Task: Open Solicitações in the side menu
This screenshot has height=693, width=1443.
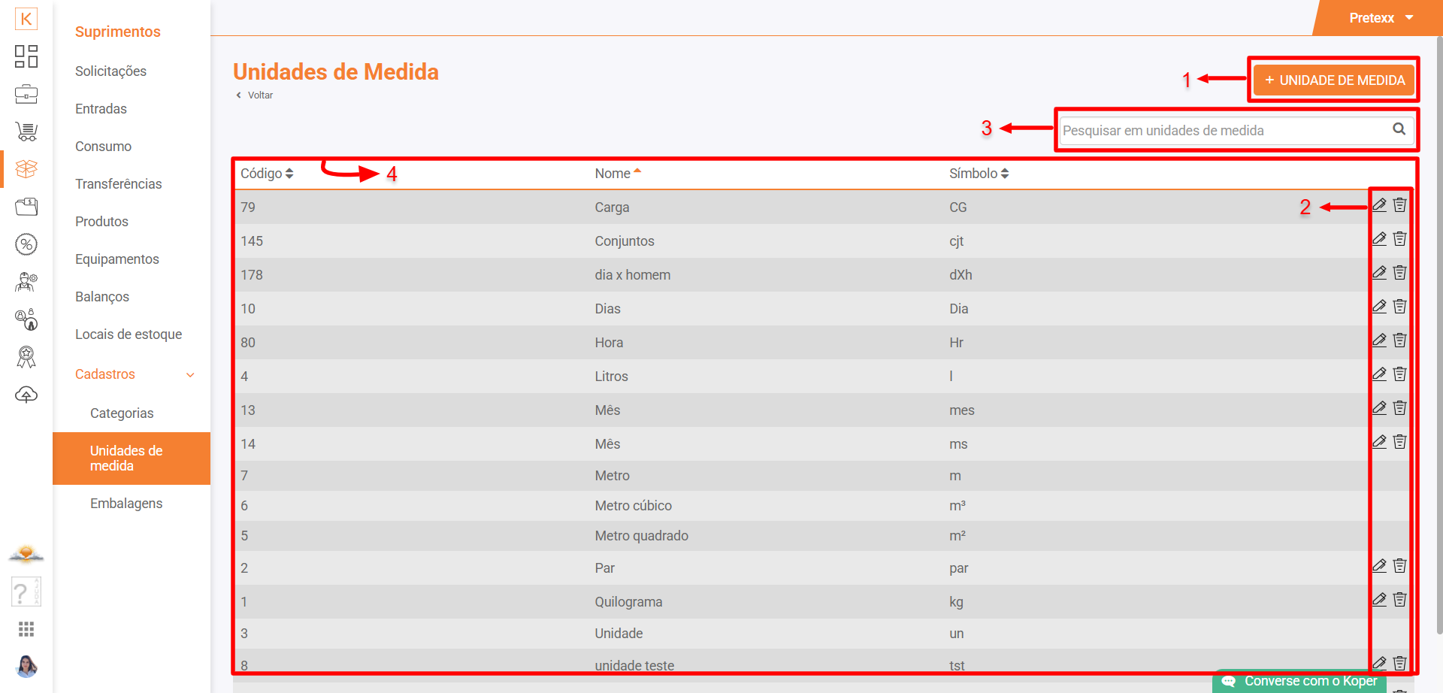Action: click(110, 71)
